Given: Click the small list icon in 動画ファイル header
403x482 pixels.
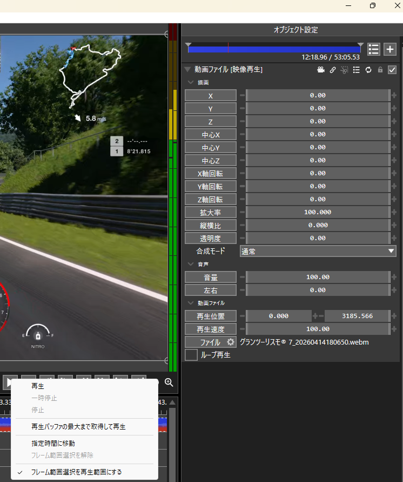Looking at the screenshot, I should pos(357,70).
